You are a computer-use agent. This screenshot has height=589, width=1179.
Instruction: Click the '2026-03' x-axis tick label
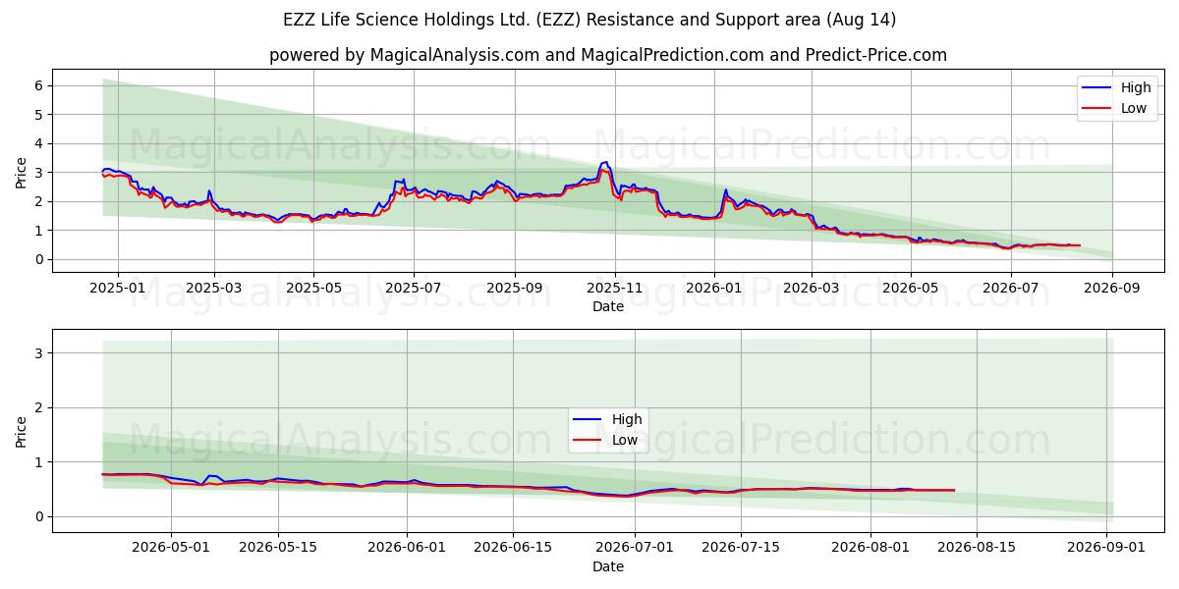[x=811, y=288]
